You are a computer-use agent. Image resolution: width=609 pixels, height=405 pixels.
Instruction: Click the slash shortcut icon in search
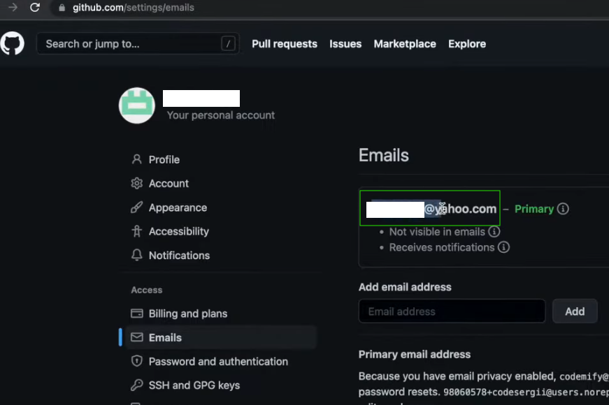(x=228, y=44)
